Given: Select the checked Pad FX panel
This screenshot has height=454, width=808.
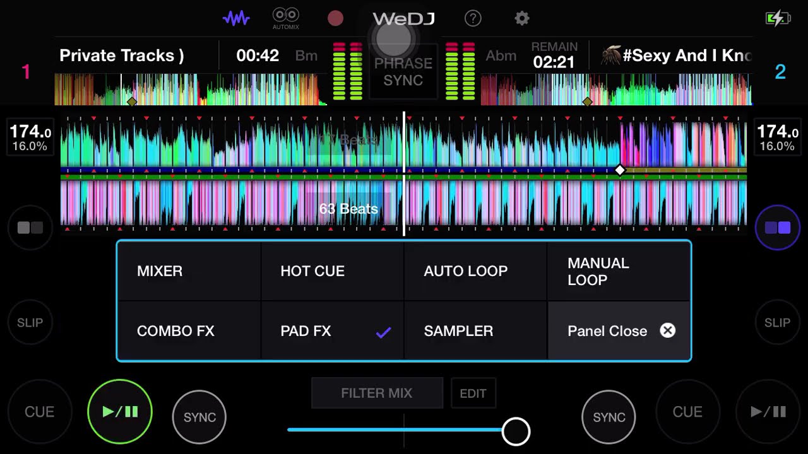Looking at the screenshot, I should pyautogui.click(x=333, y=330).
